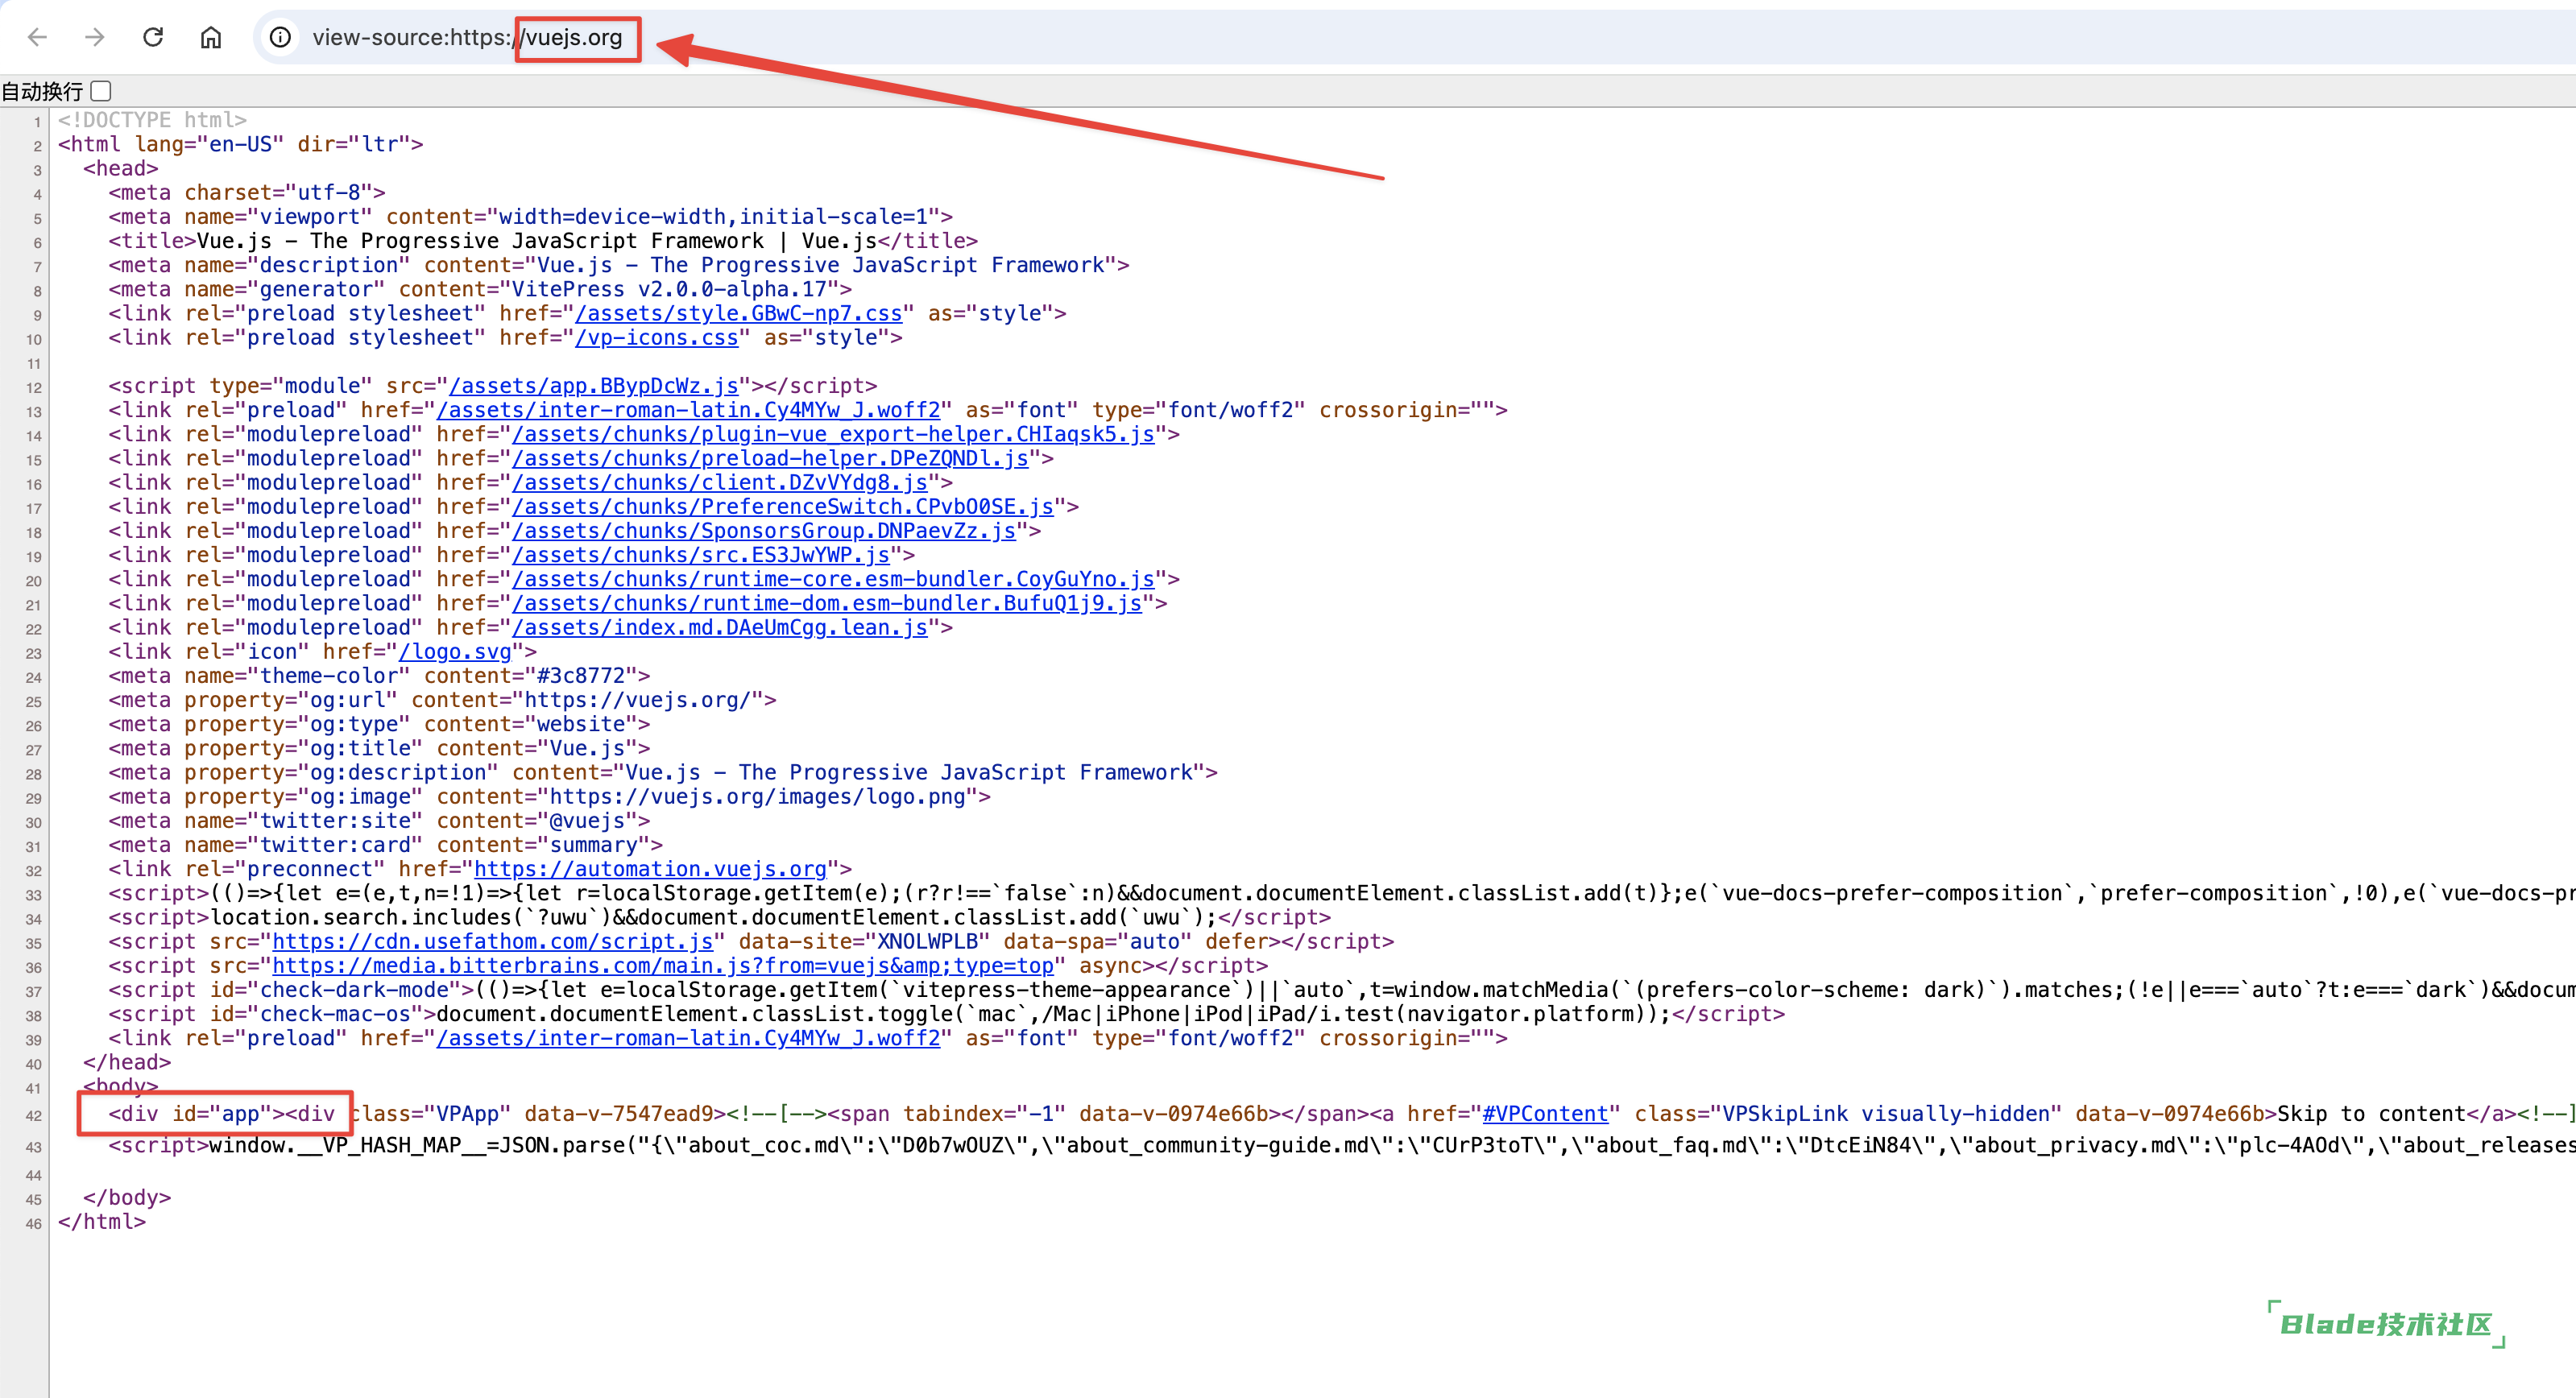The width and height of the screenshot is (2576, 1398).
Task: Click the div id="app" text on line 42
Action: click(x=197, y=1113)
